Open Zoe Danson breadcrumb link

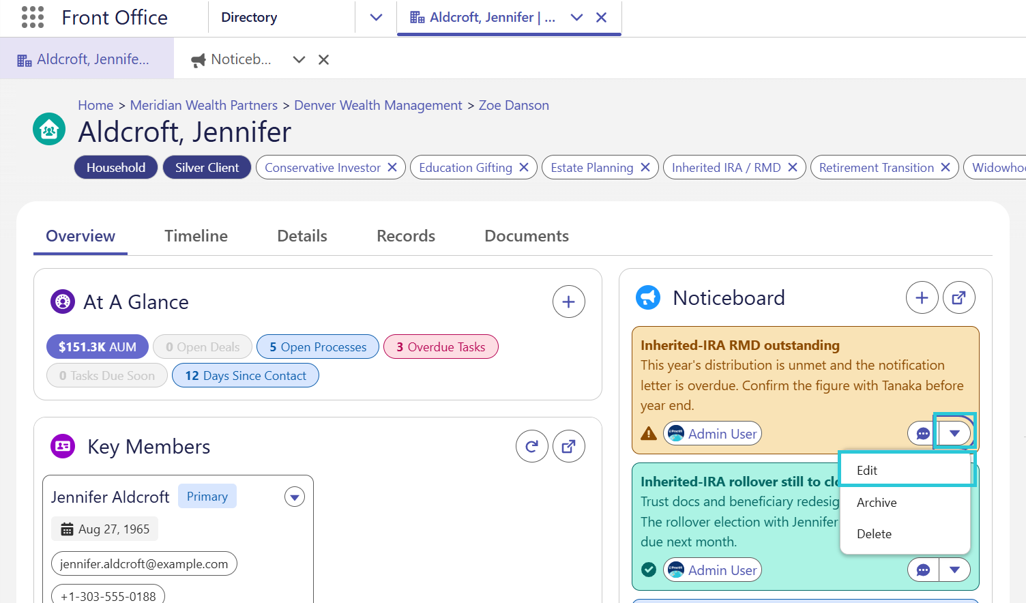pyautogui.click(x=514, y=105)
